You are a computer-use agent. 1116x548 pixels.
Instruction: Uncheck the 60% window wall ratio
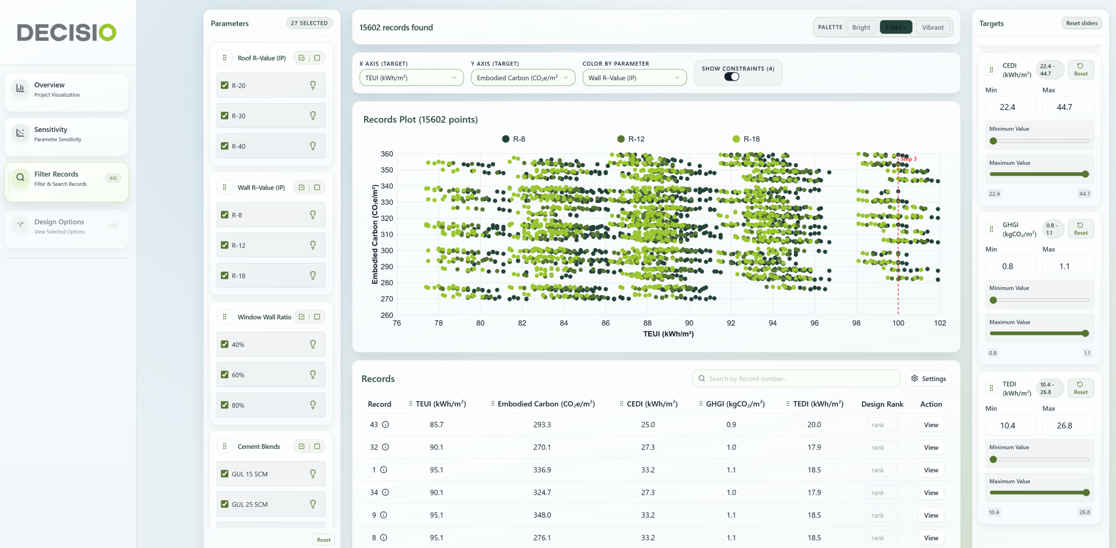(x=225, y=374)
